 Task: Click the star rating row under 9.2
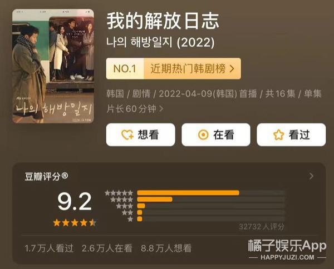75,223
